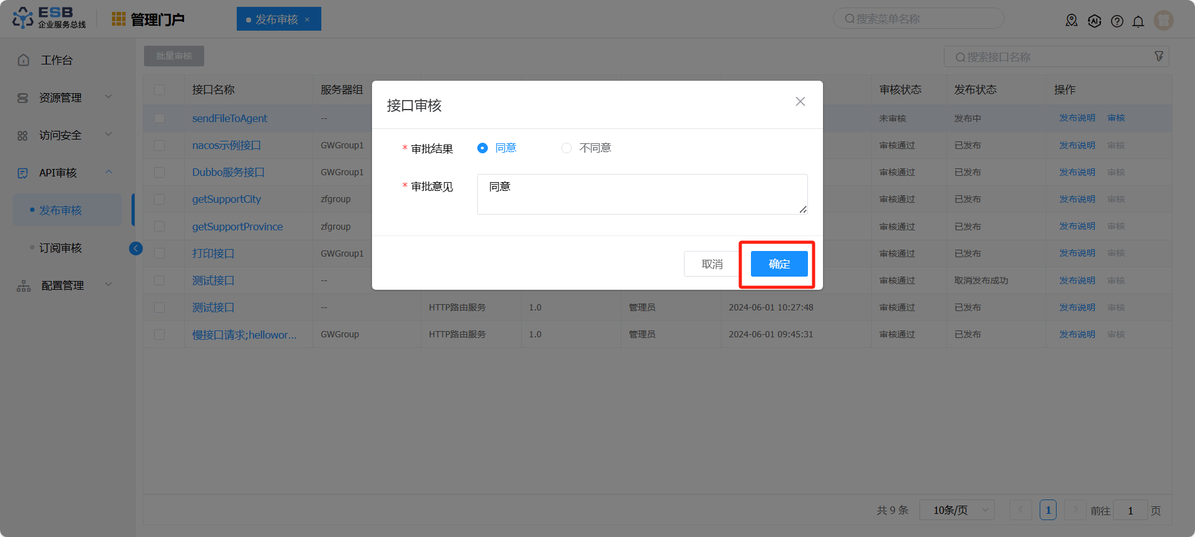The height and width of the screenshot is (537, 1195).
Task: Open 工作台 from the sidebar
Action: [56, 60]
